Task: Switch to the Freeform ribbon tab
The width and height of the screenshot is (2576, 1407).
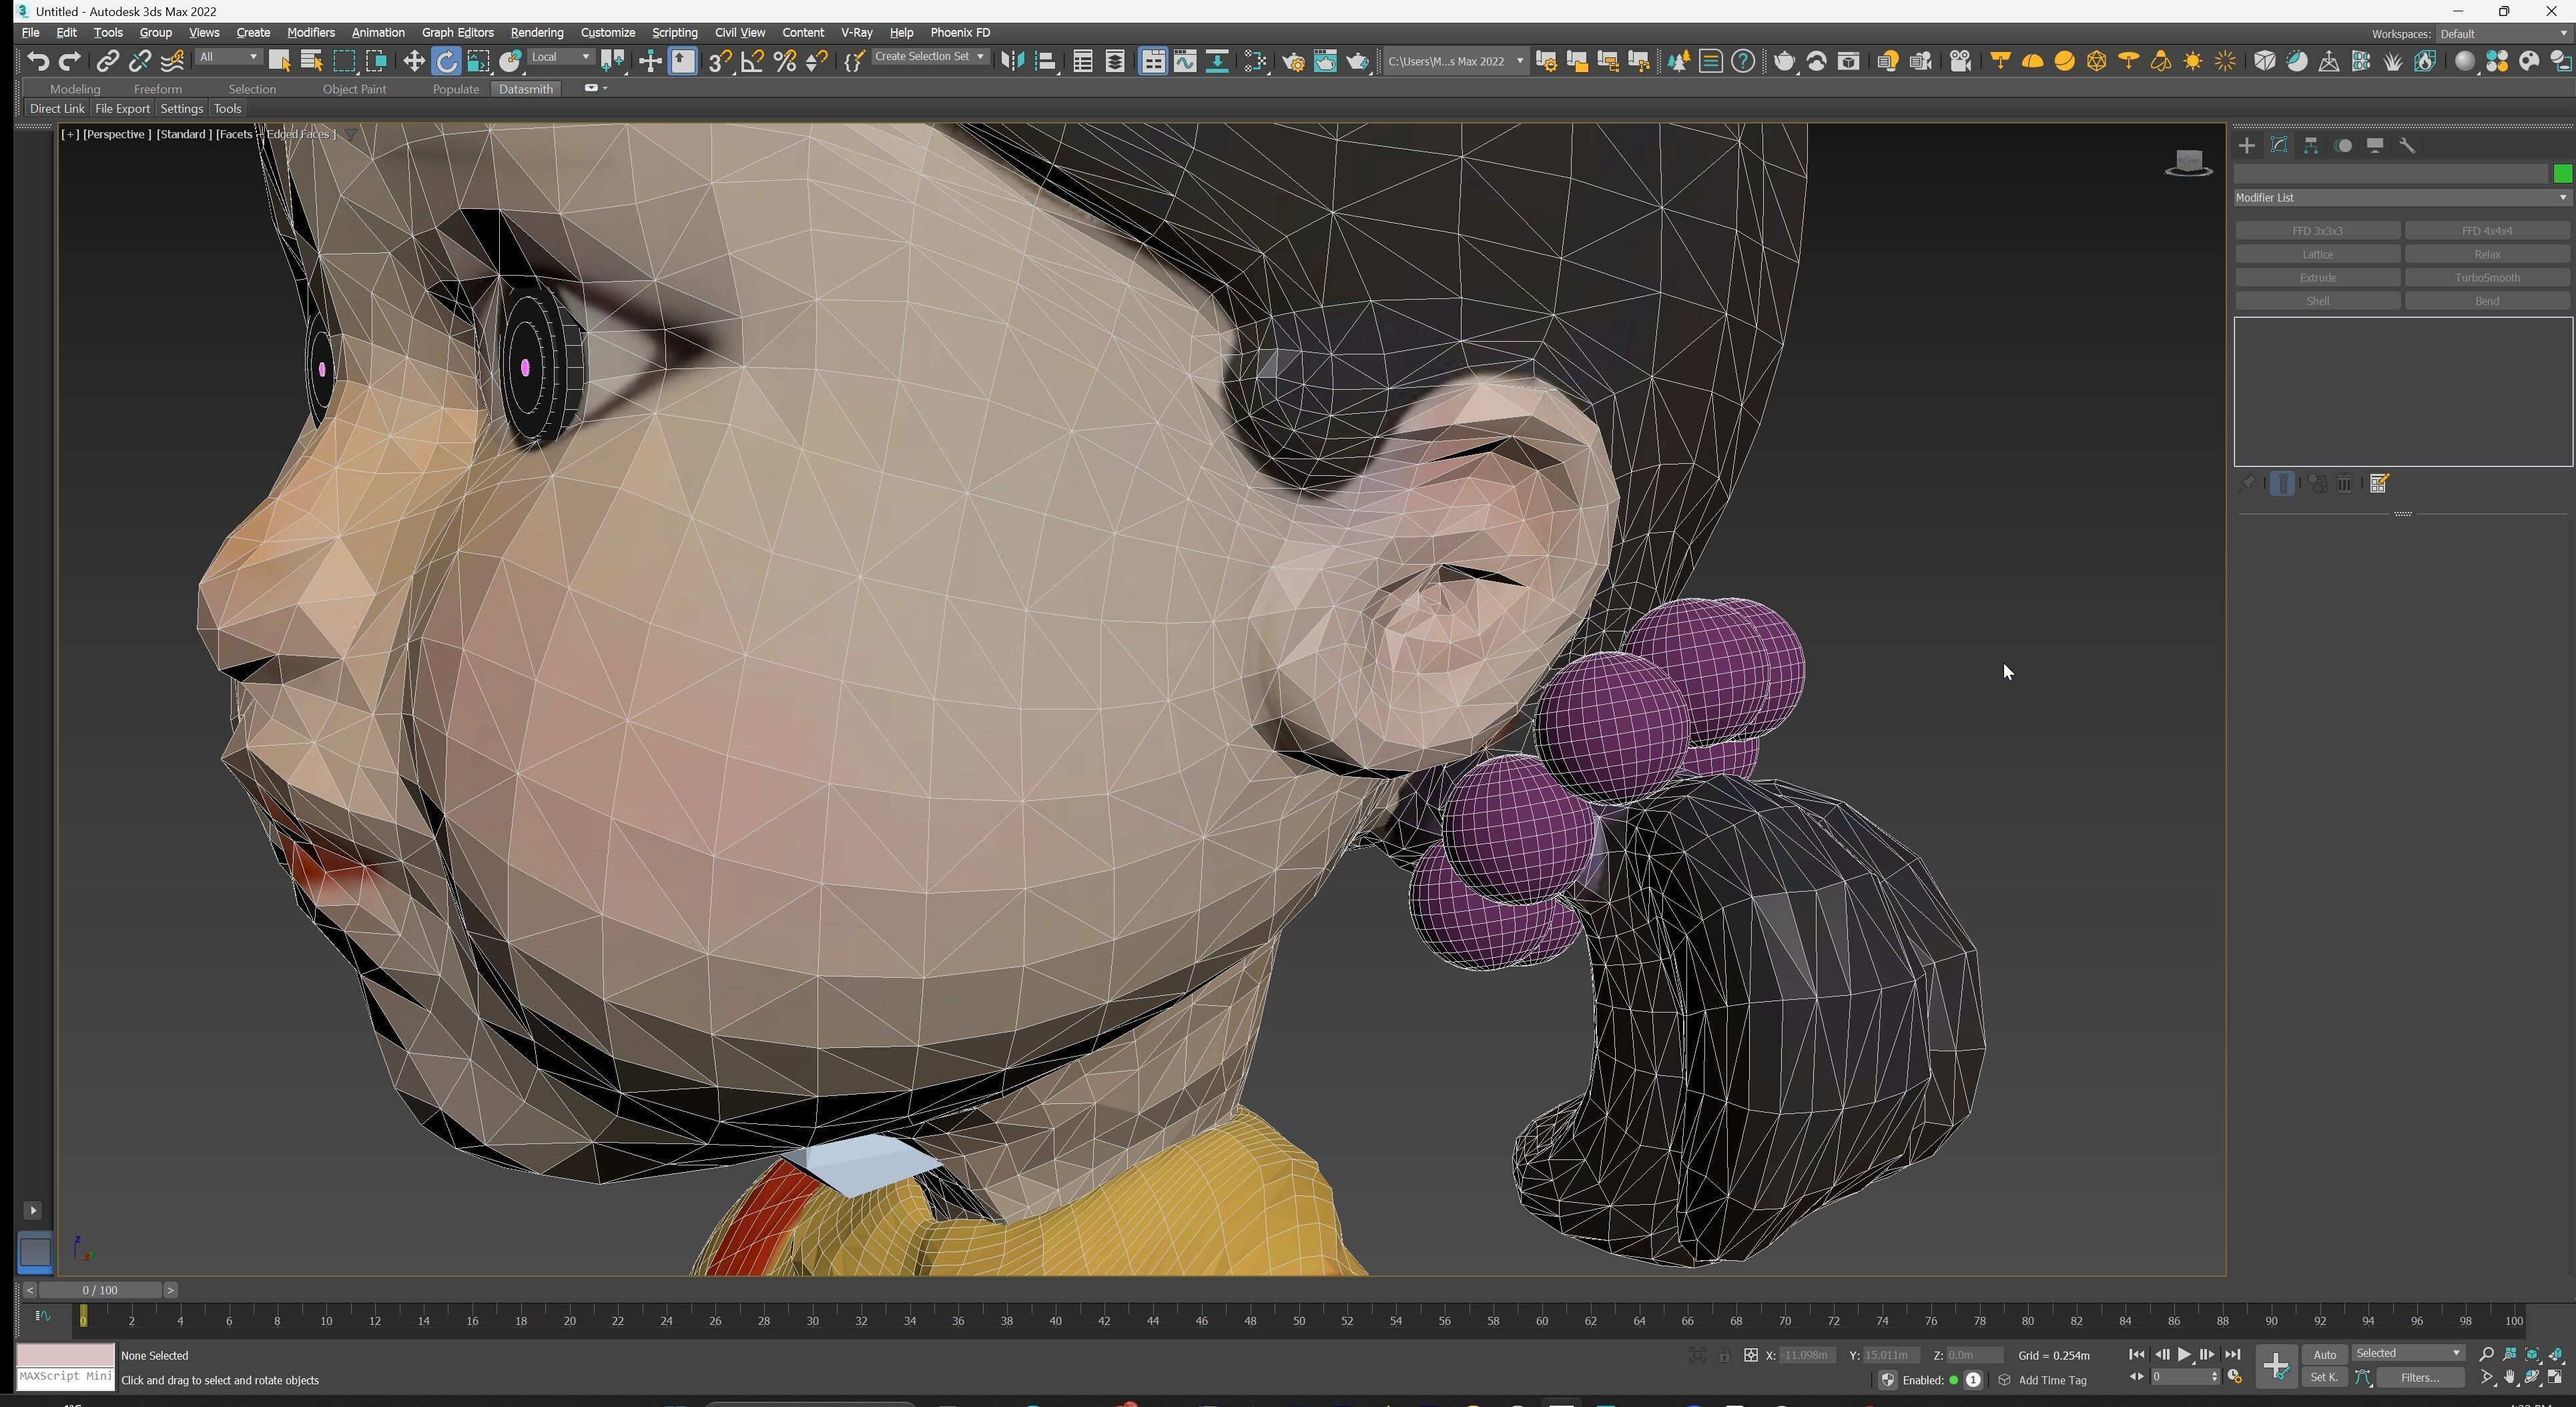Action: (x=157, y=89)
